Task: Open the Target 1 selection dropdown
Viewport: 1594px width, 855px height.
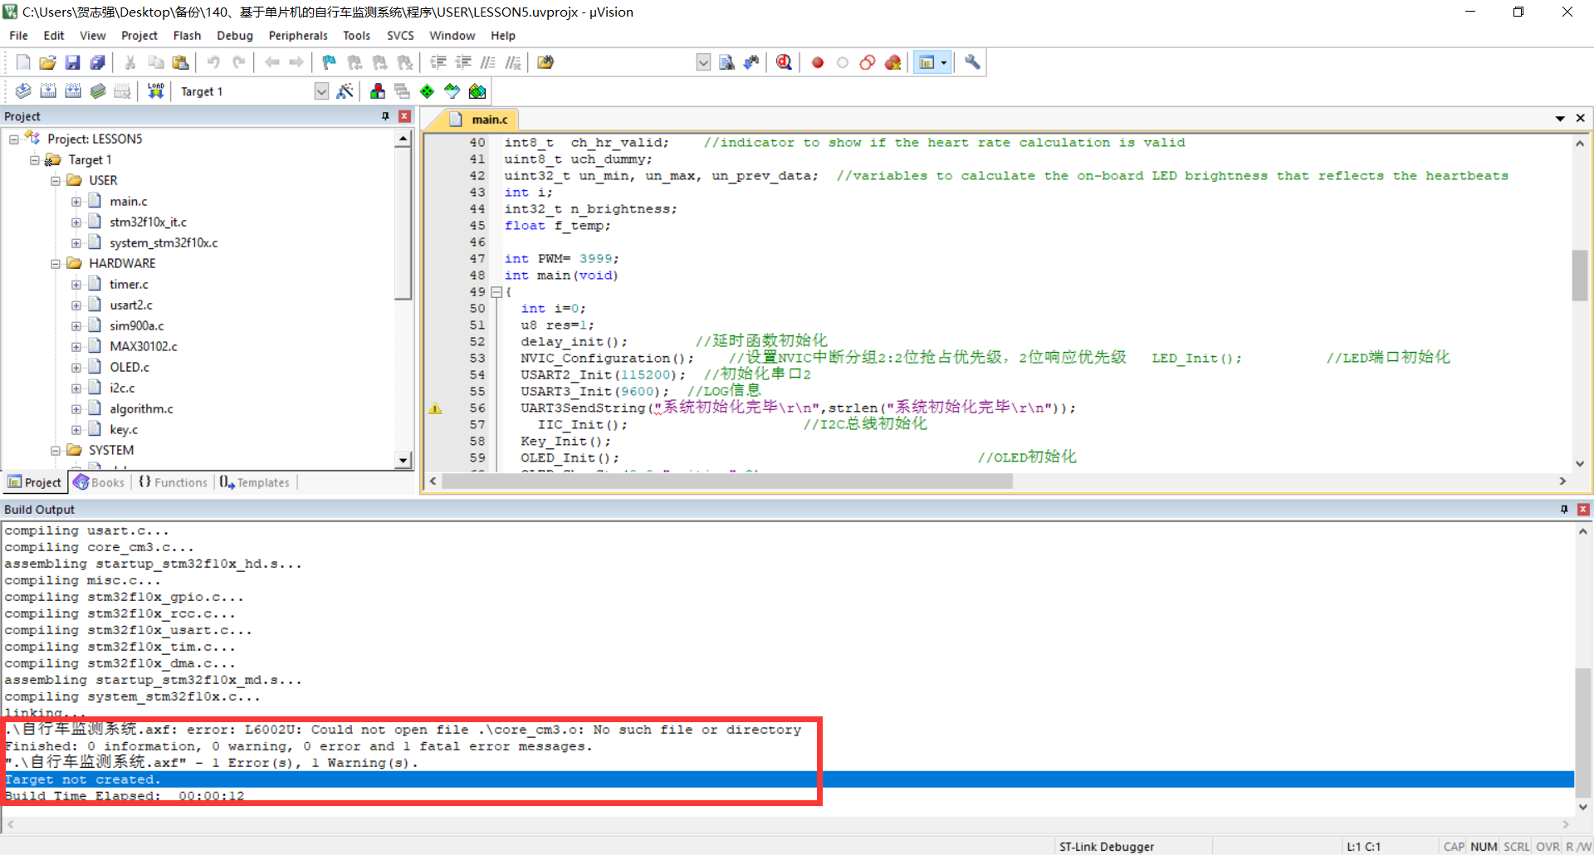Action: [x=321, y=91]
